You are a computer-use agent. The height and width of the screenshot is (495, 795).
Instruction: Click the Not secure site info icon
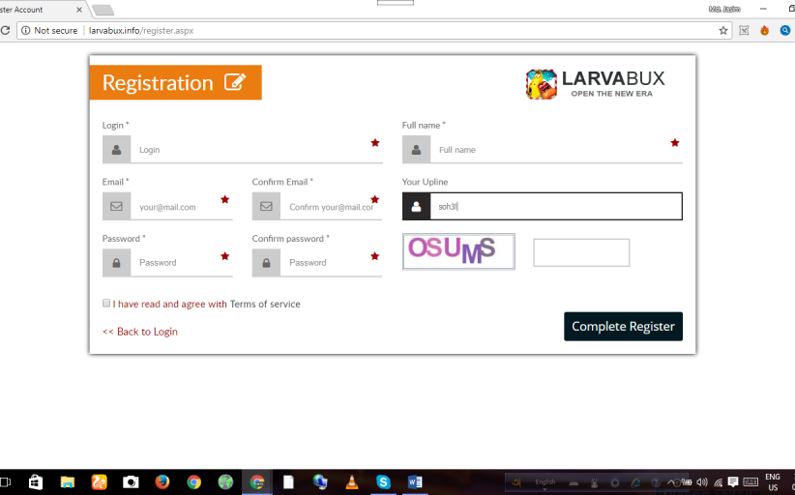(x=25, y=30)
